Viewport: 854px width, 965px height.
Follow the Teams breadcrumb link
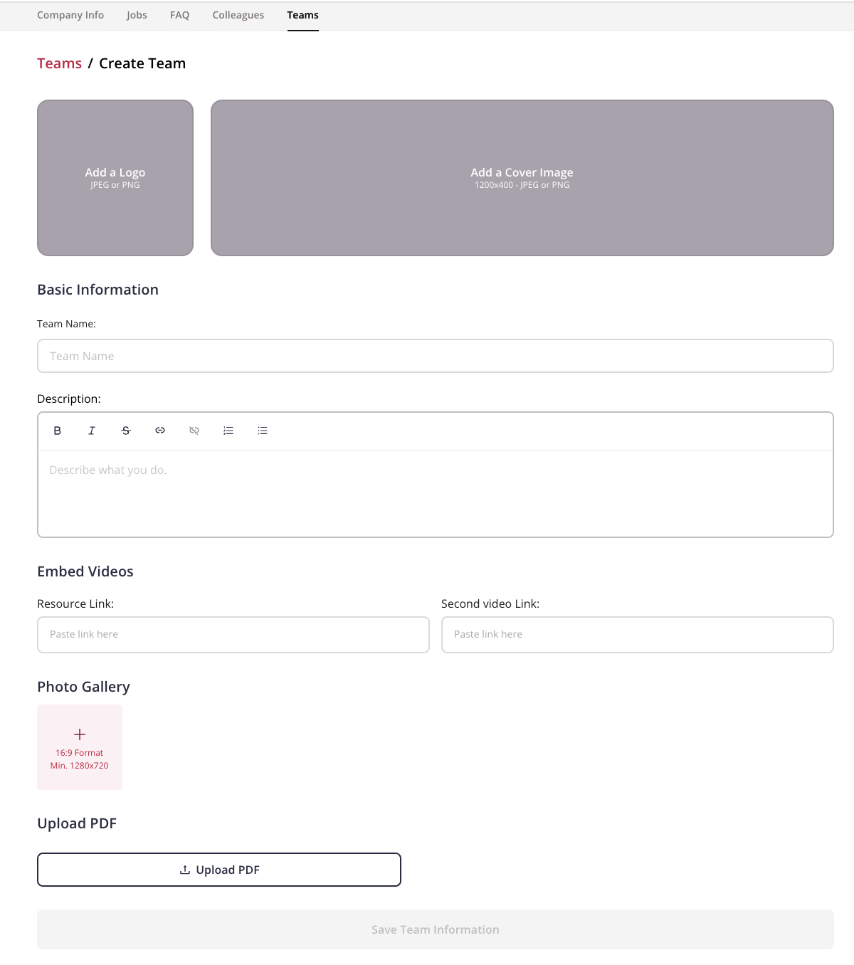click(x=59, y=63)
